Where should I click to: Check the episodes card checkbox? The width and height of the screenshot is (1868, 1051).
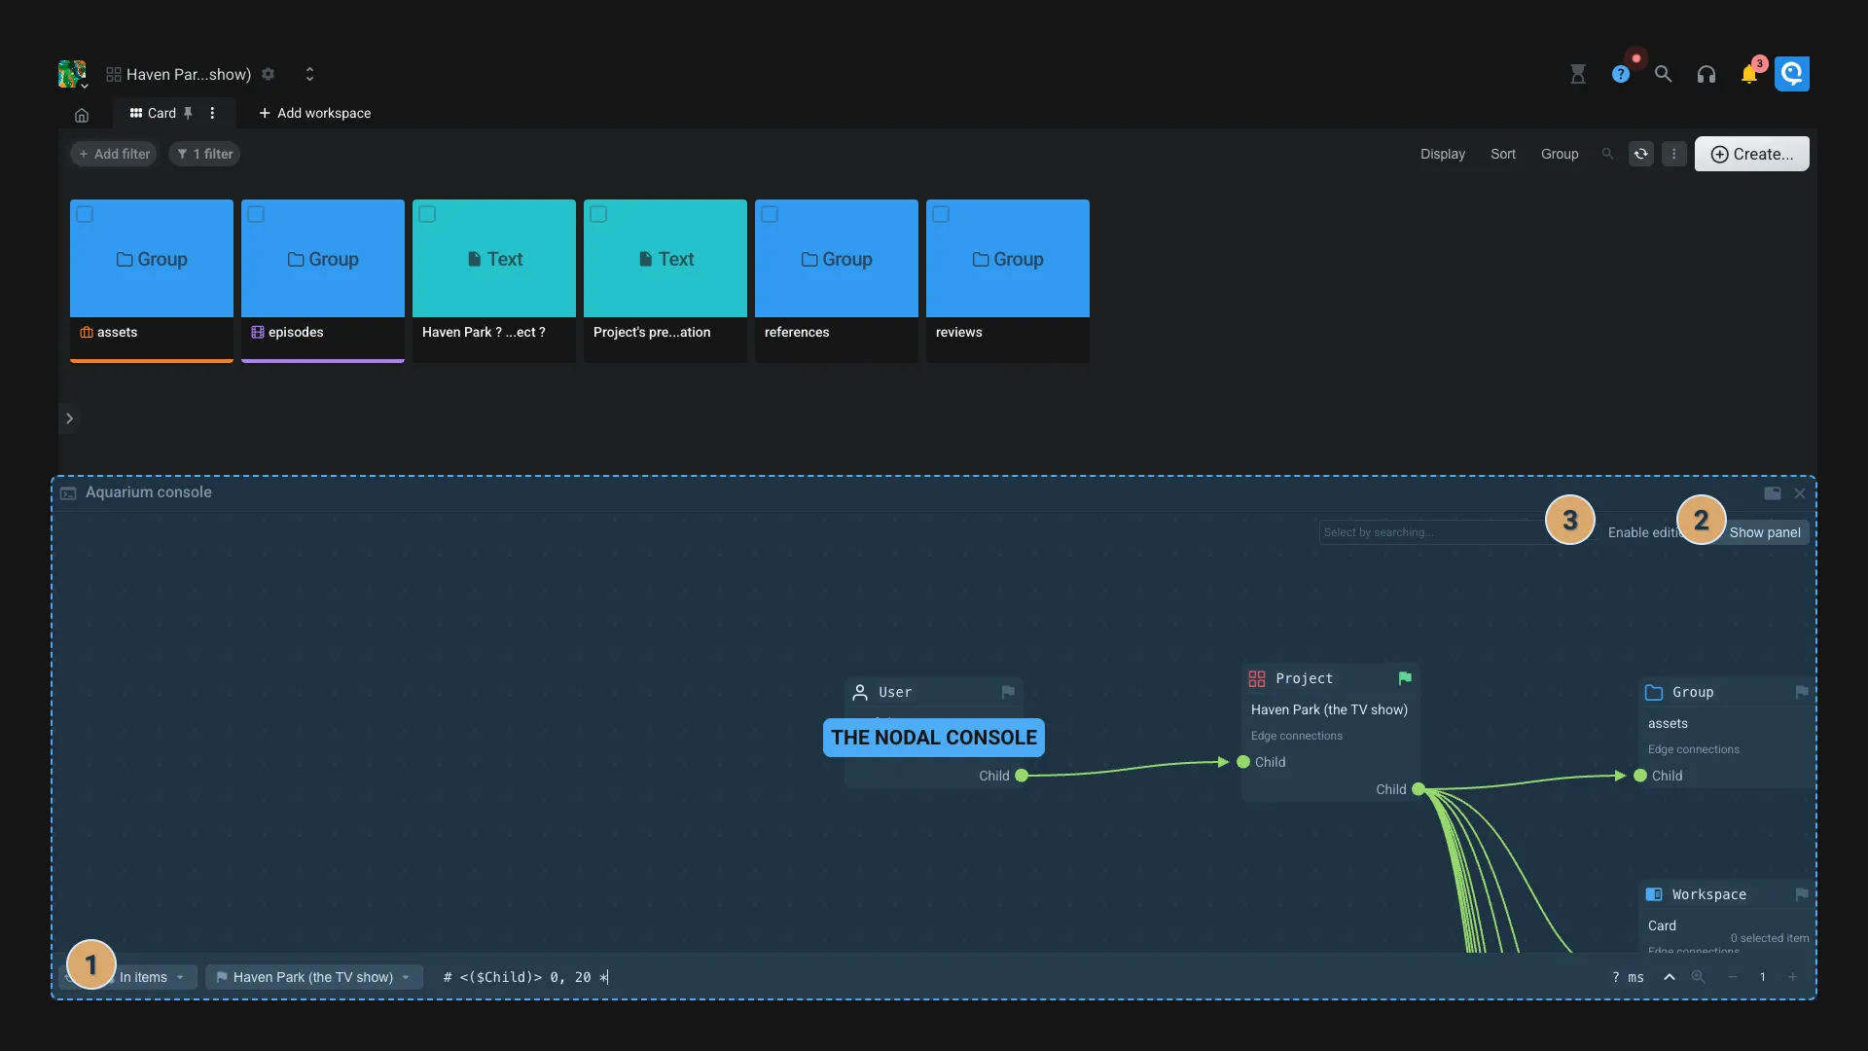257,214
